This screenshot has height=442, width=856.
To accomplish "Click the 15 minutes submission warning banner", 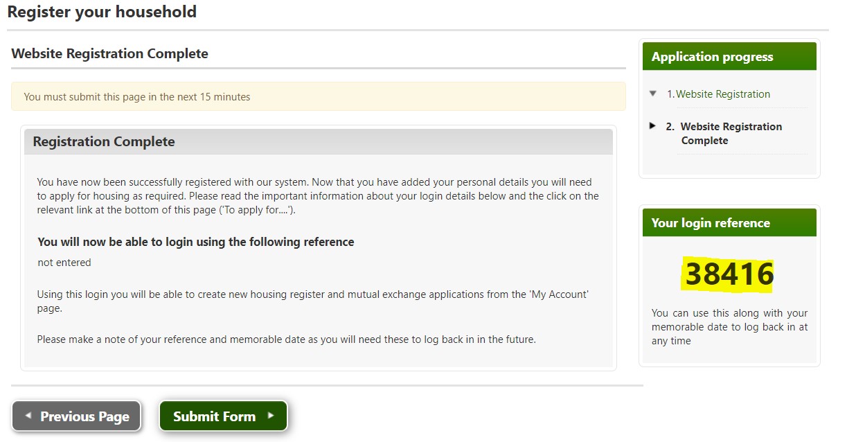I will (x=318, y=97).
